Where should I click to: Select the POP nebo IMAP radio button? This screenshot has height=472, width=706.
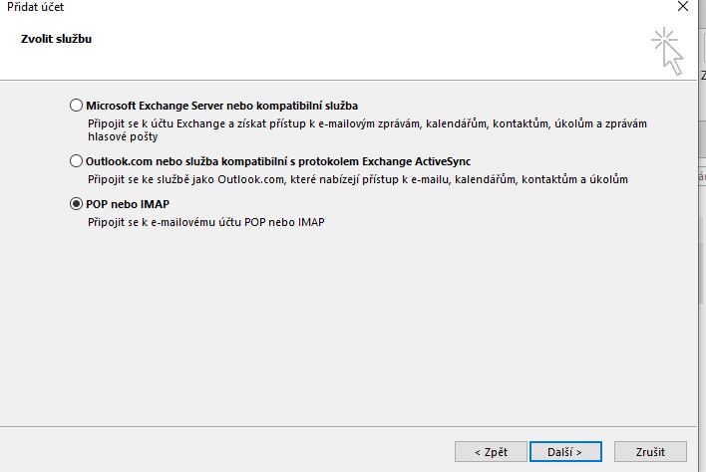point(77,203)
